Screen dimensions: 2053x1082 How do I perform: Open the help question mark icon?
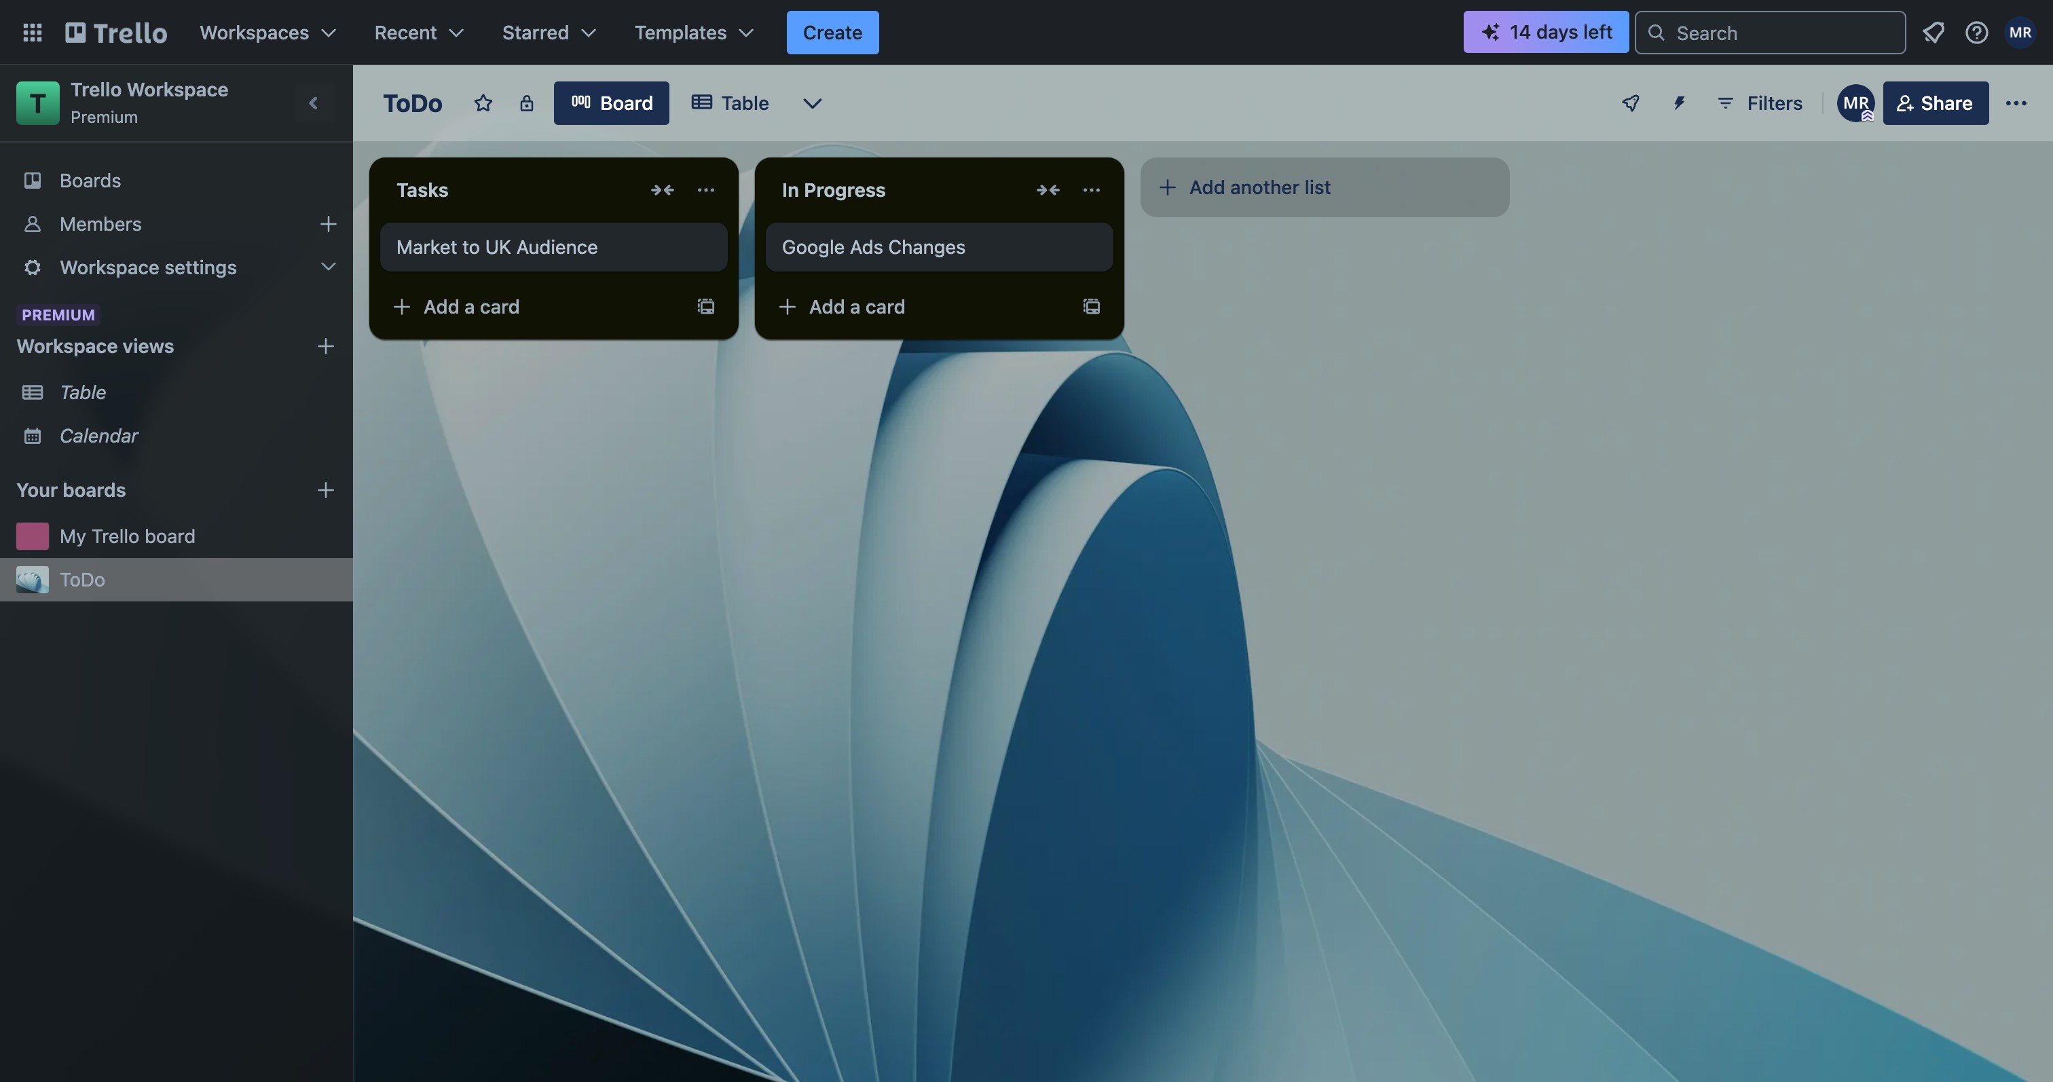coord(1976,33)
